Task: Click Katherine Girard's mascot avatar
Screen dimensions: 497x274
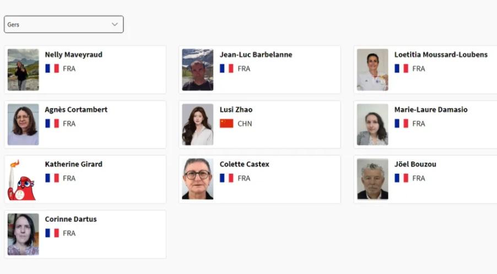Action: coord(23,179)
